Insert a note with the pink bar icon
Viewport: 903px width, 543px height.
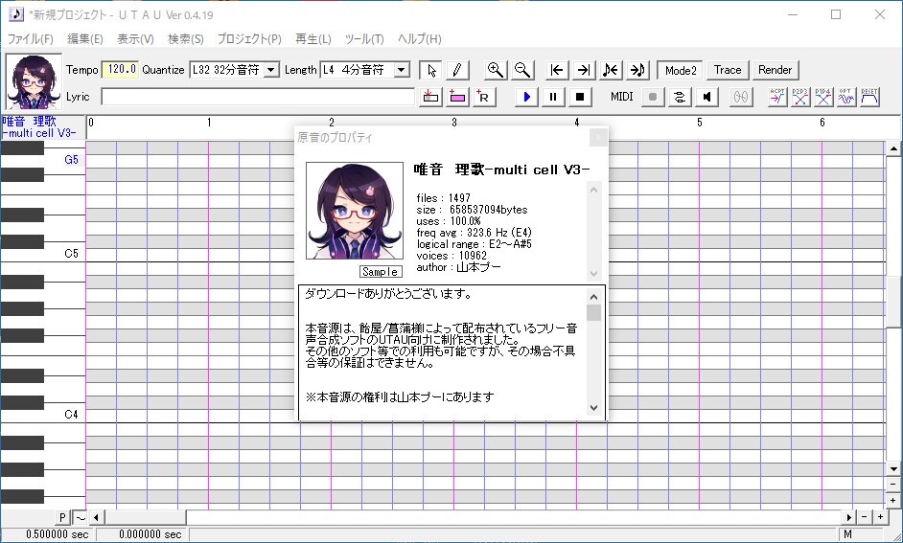pyautogui.click(x=457, y=97)
